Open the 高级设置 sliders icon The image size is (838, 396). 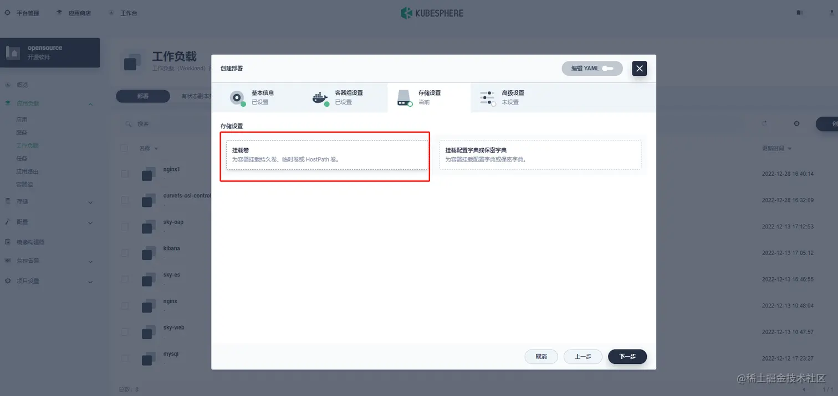tap(487, 98)
